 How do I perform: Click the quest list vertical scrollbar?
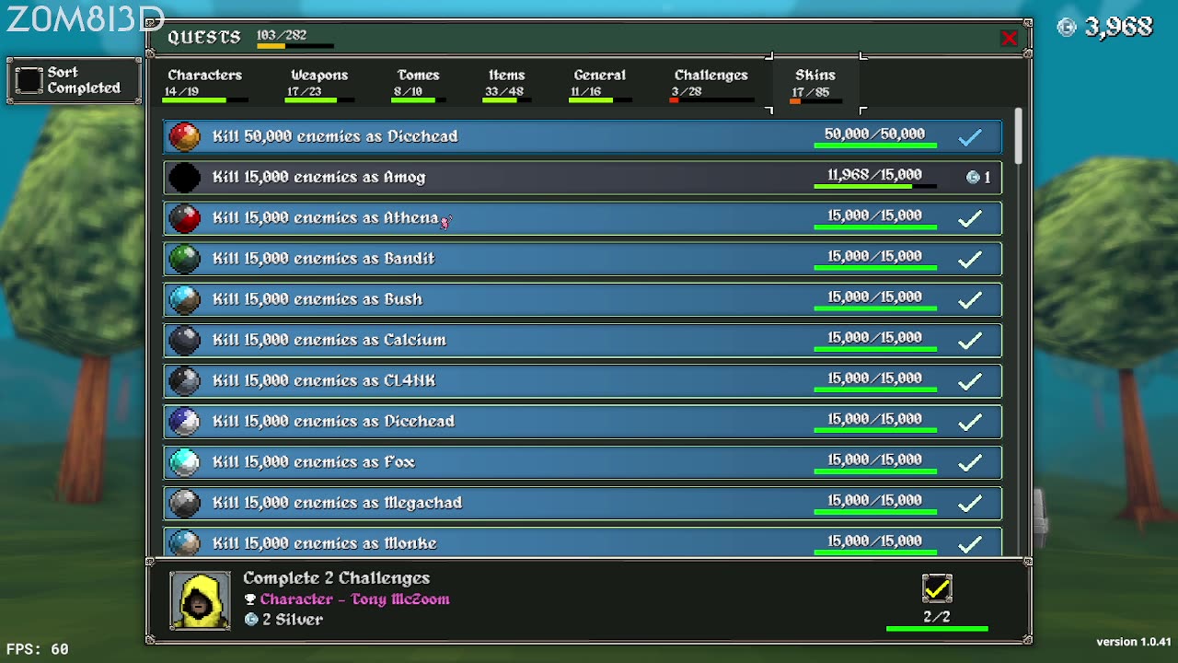click(x=1018, y=136)
